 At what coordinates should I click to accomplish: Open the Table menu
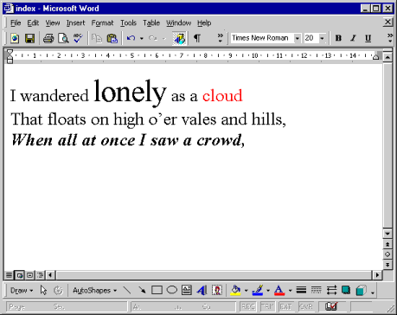click(151, 22)
